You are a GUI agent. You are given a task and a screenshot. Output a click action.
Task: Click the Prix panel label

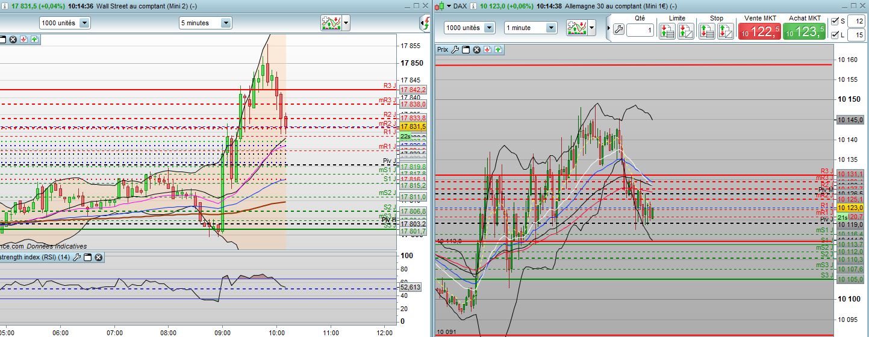click(443, 49)
